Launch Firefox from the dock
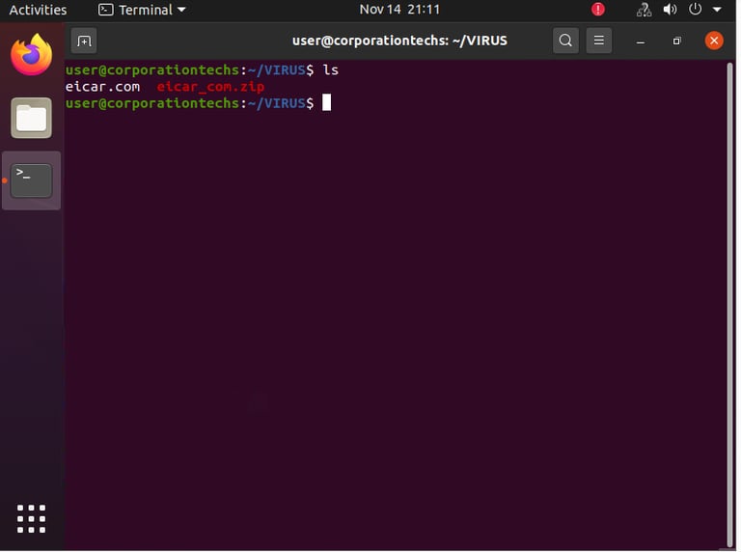The height and width of the screenshot is (552, 741). (x=31, y=54)
